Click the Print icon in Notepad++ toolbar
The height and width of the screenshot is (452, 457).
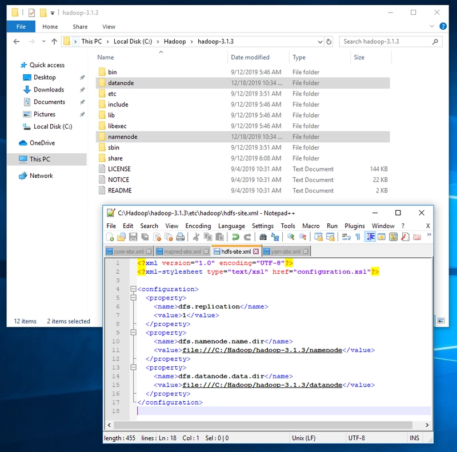181,237
